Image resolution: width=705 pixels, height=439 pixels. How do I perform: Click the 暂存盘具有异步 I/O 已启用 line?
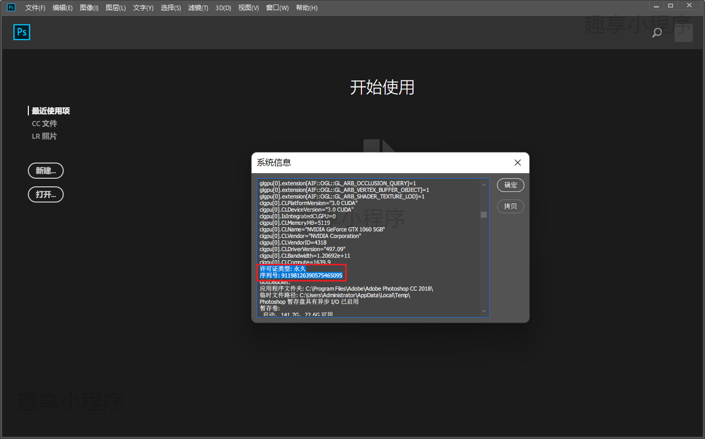point(309,302)
